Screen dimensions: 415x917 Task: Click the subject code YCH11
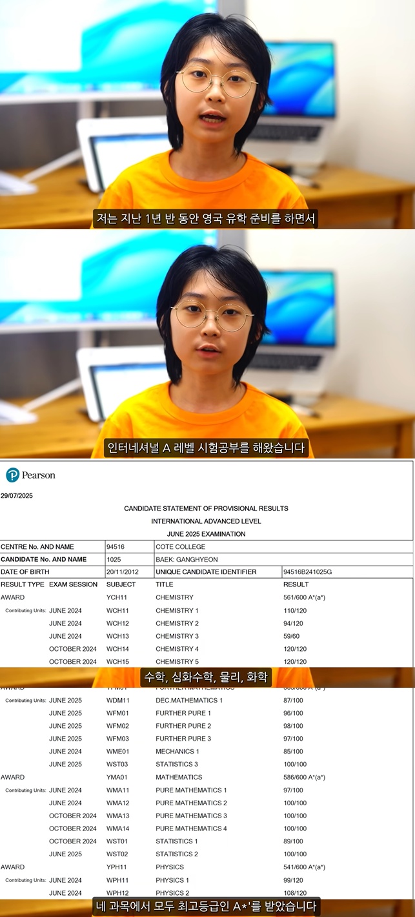click(117, 597)
